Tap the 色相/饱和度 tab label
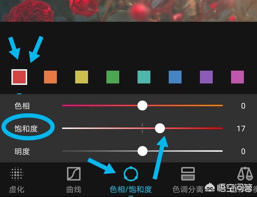This screenshot has width=257, height=197. 131,189
